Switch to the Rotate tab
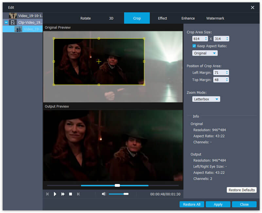 click(85, 18)
